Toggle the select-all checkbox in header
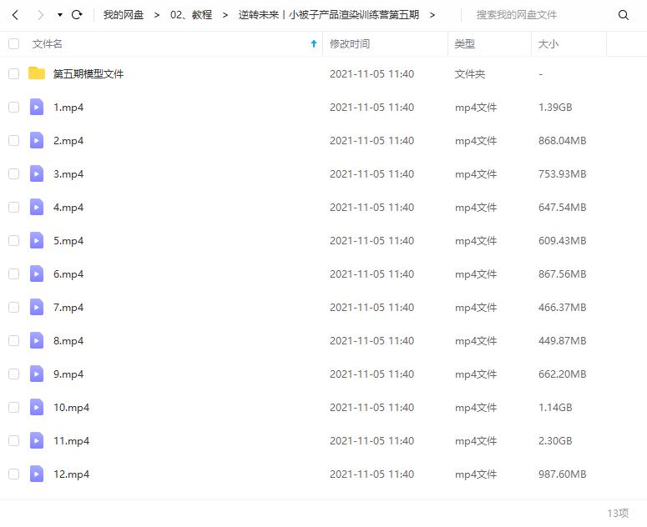Screen dimensions: 647x527 coord(13,43)
